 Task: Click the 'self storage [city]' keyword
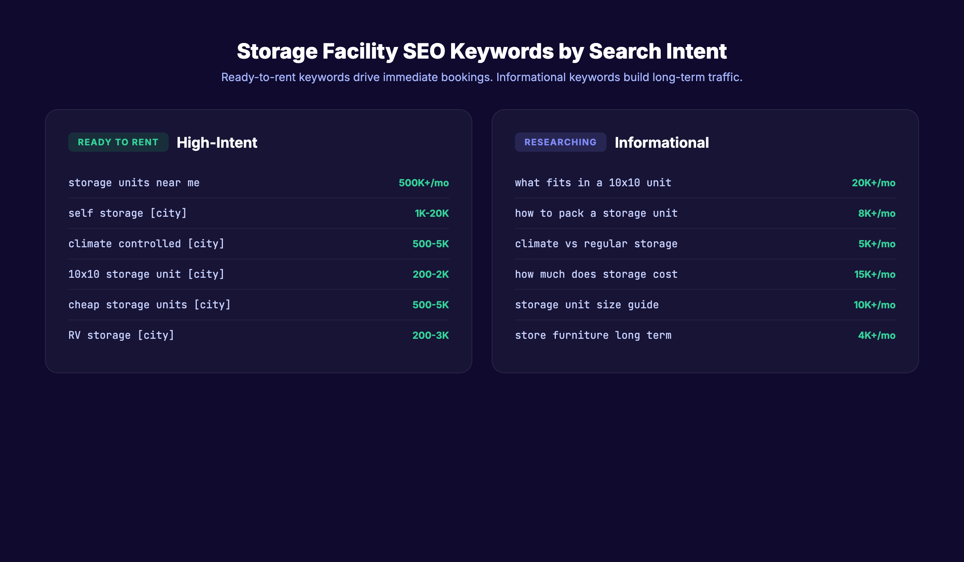(128, 213)
